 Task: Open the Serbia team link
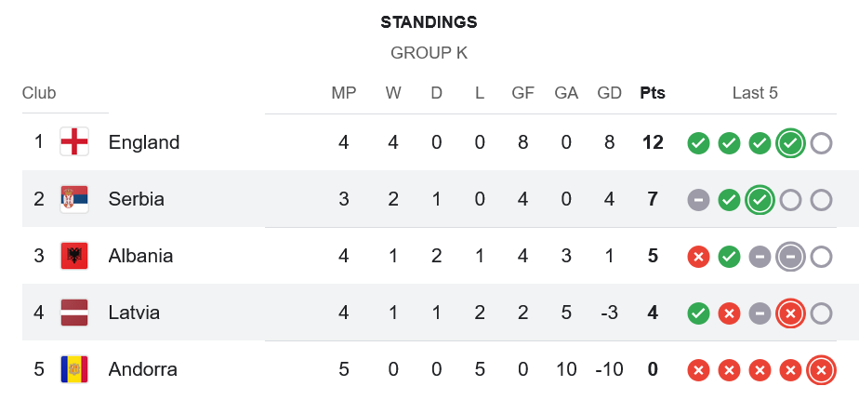[137, 199]
